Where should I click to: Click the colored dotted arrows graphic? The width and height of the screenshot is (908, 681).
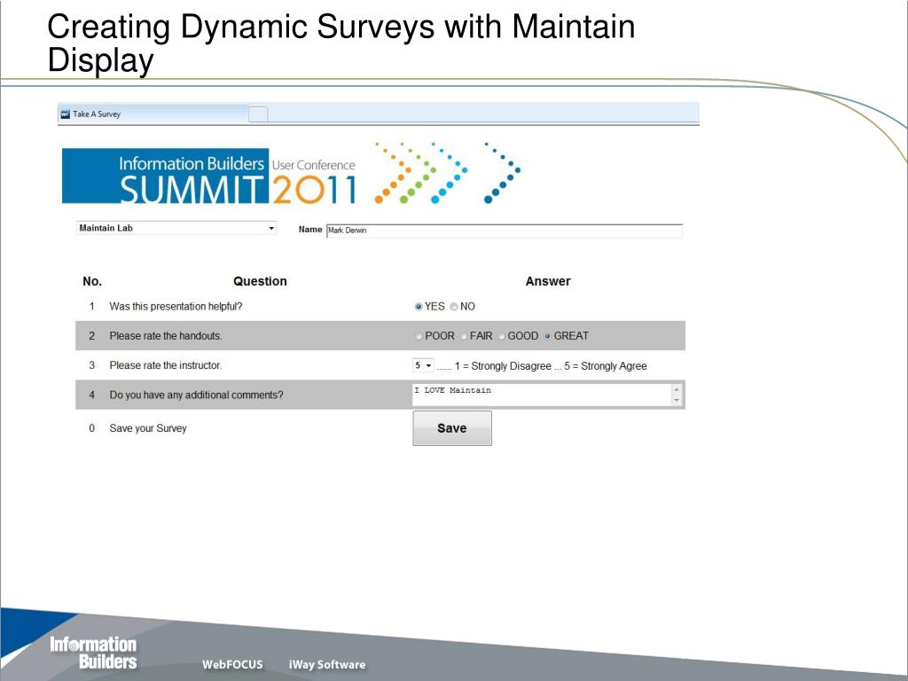446,173
